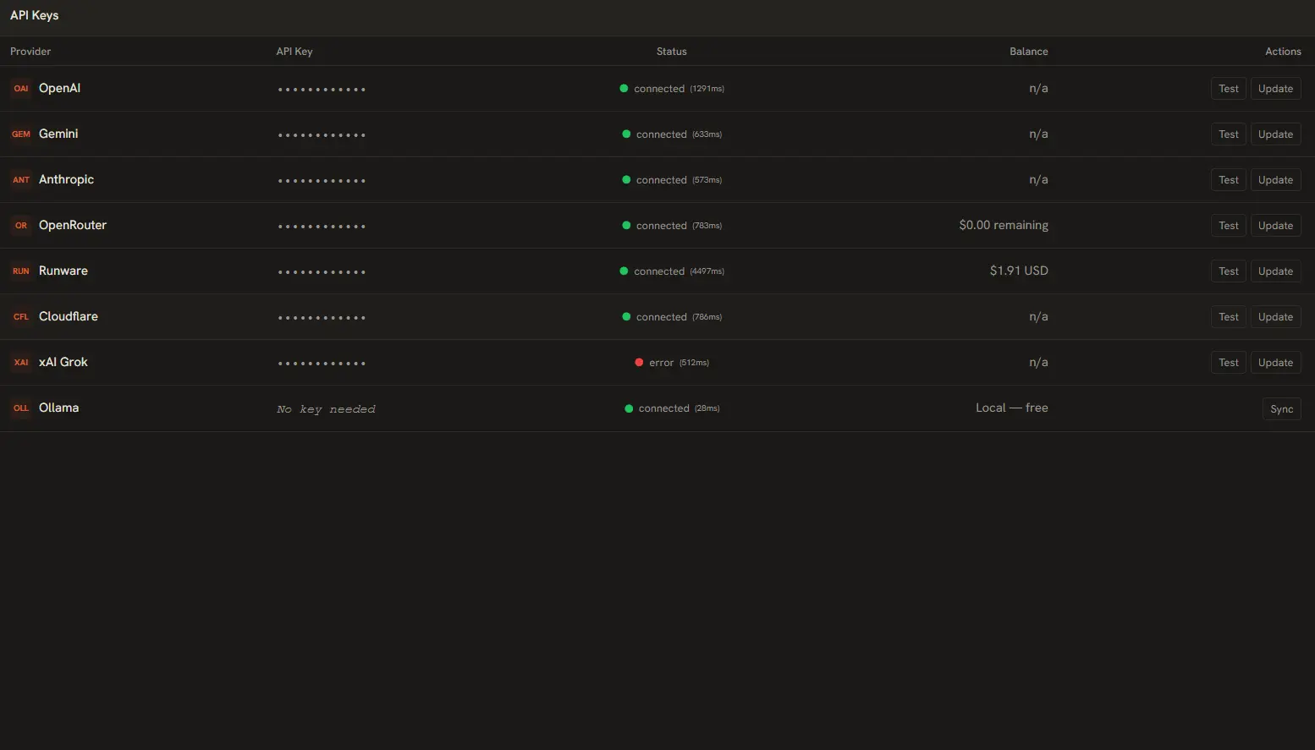
Task: Click the Status column header
Action: click(672, 52)
